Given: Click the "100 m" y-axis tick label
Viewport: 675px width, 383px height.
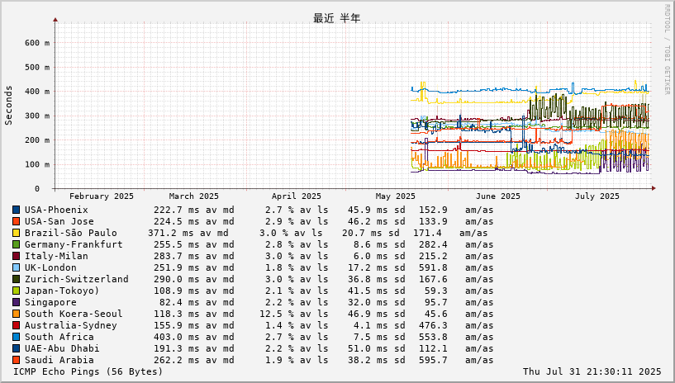Looking at the screenshot, I should (x=37, y=164).
